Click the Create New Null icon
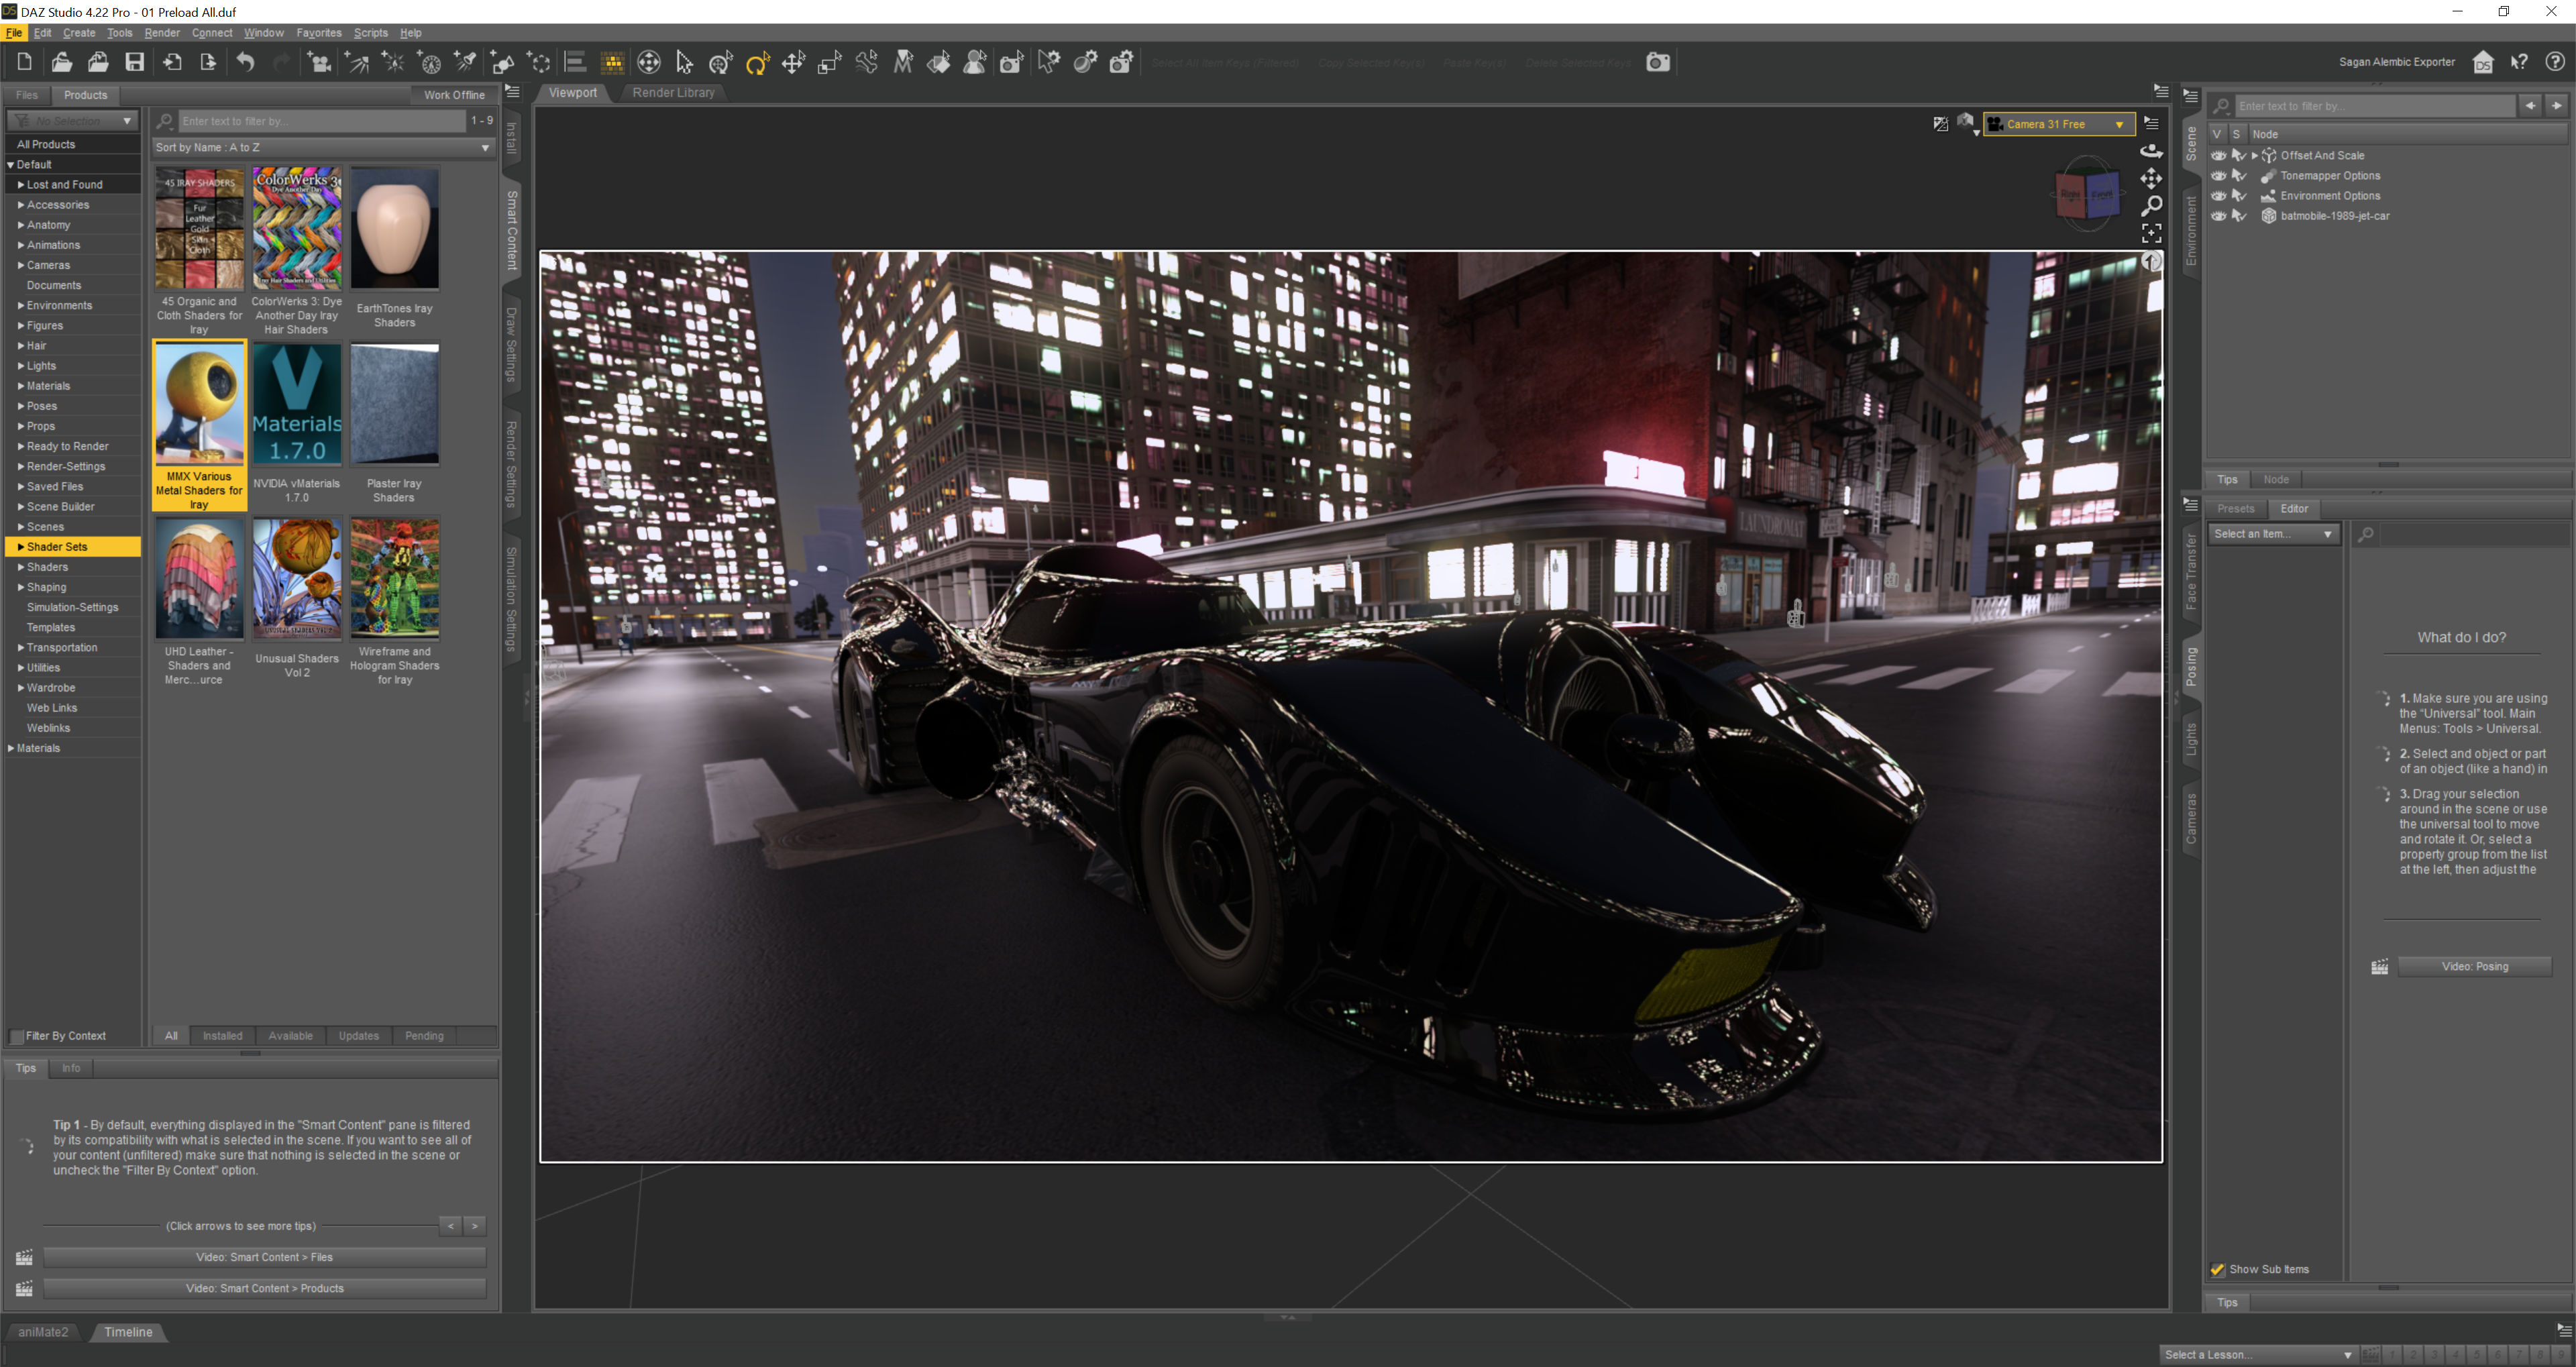 (x=539, y=62)
